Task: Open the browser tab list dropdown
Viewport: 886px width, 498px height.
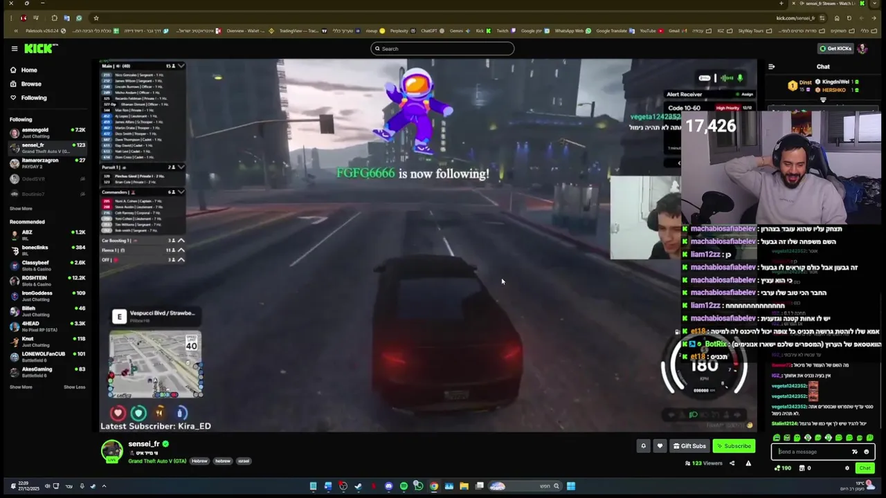Action: click(874, 3)
